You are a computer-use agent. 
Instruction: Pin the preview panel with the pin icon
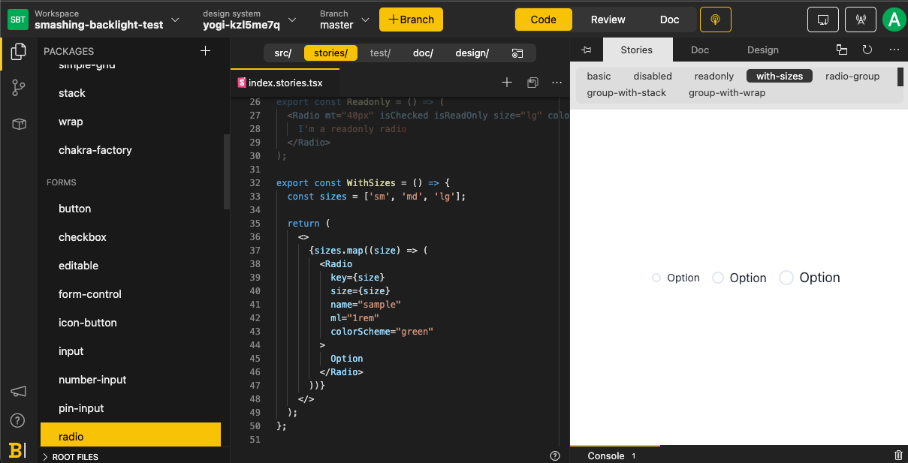587,50
